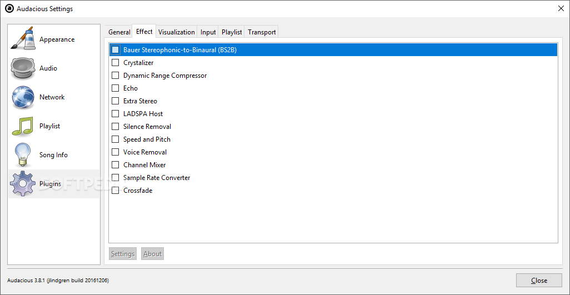Open the Visualization tab

[x=177, y=32]
